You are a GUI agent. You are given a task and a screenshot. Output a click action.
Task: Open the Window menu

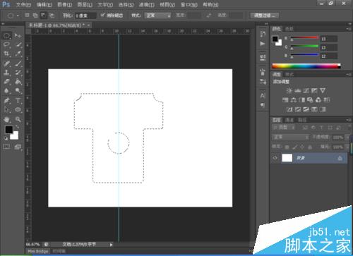(189, 5)
